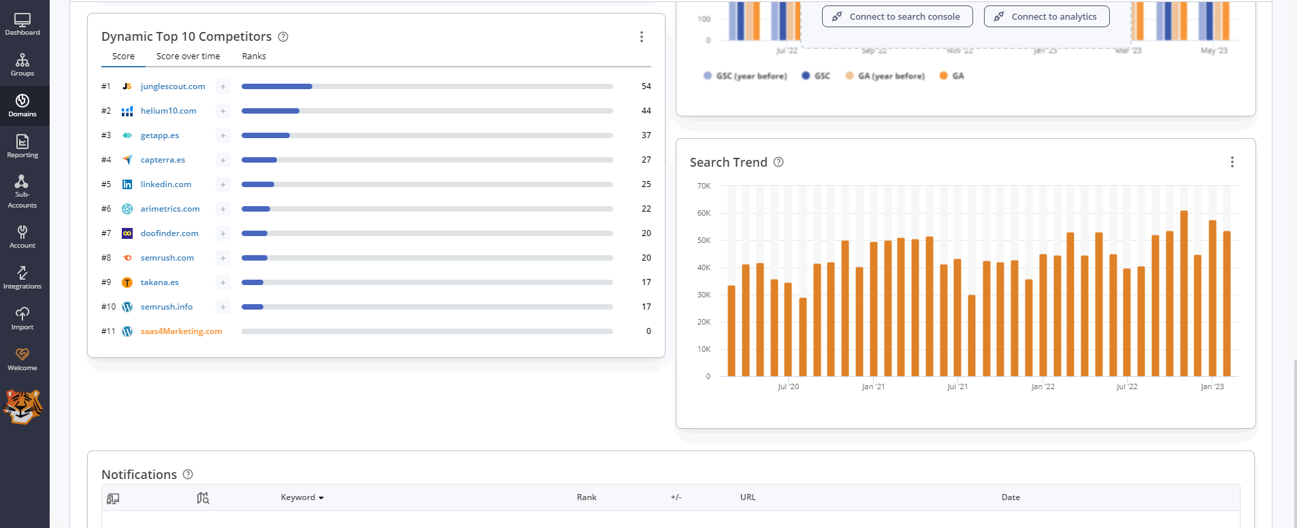Open Integrations in the sidebar

(22, 278)
